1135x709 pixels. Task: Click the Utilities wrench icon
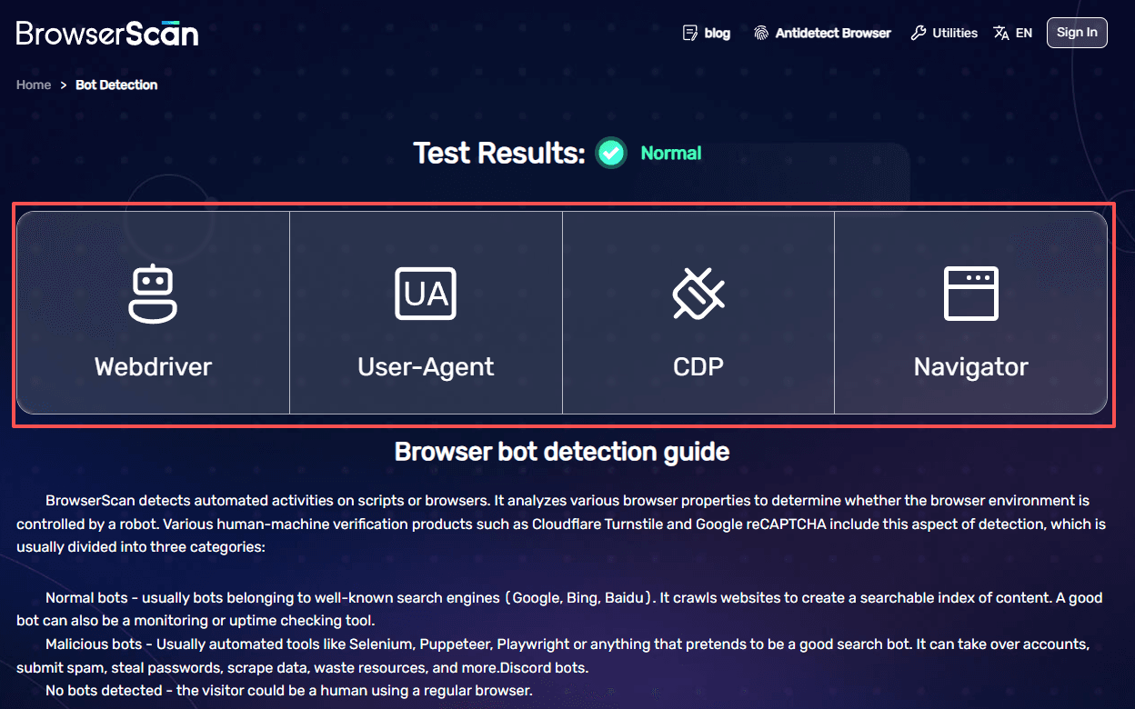coord(919,33)
